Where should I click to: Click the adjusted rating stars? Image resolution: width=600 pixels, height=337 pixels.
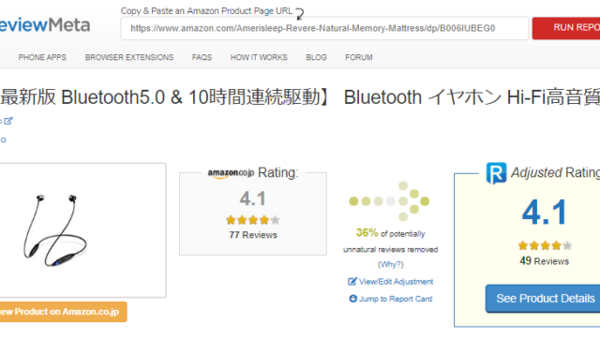(x=545, y=245)
